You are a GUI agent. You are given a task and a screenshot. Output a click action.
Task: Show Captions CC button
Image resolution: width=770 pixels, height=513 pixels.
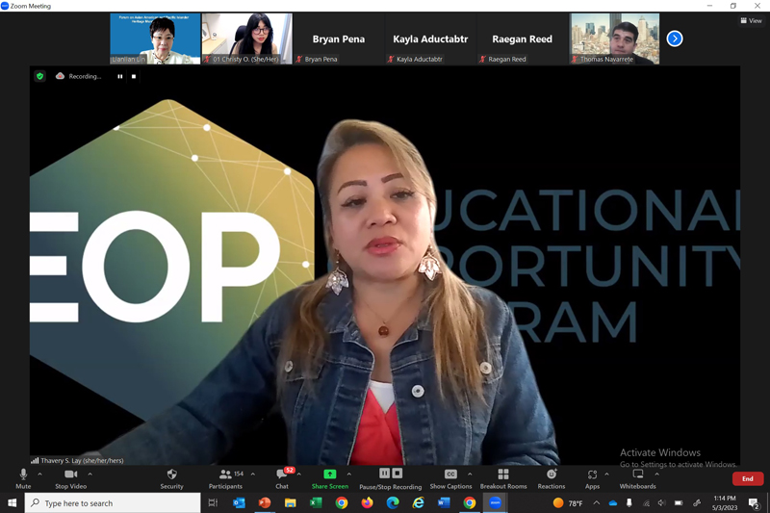point(450,478)
